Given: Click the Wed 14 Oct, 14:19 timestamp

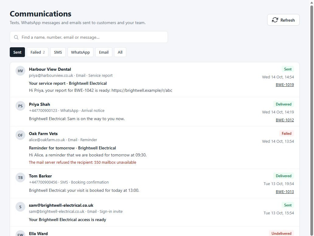Looking at the screenshot, I should click(x=278, y=112).
